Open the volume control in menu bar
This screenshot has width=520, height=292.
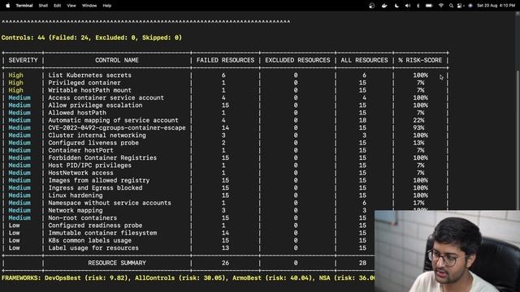408,6
